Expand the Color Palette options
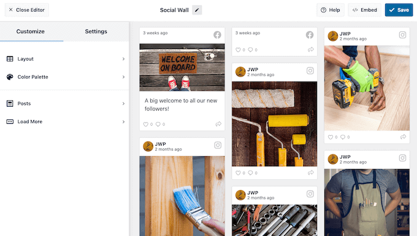 pos(64,77)
